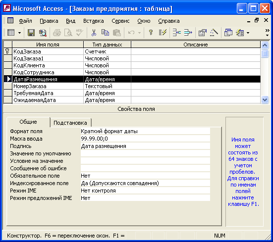Click the Подпись value Дата размещения
The width and height of the screenshot is (273, 242).
point(145,146)
